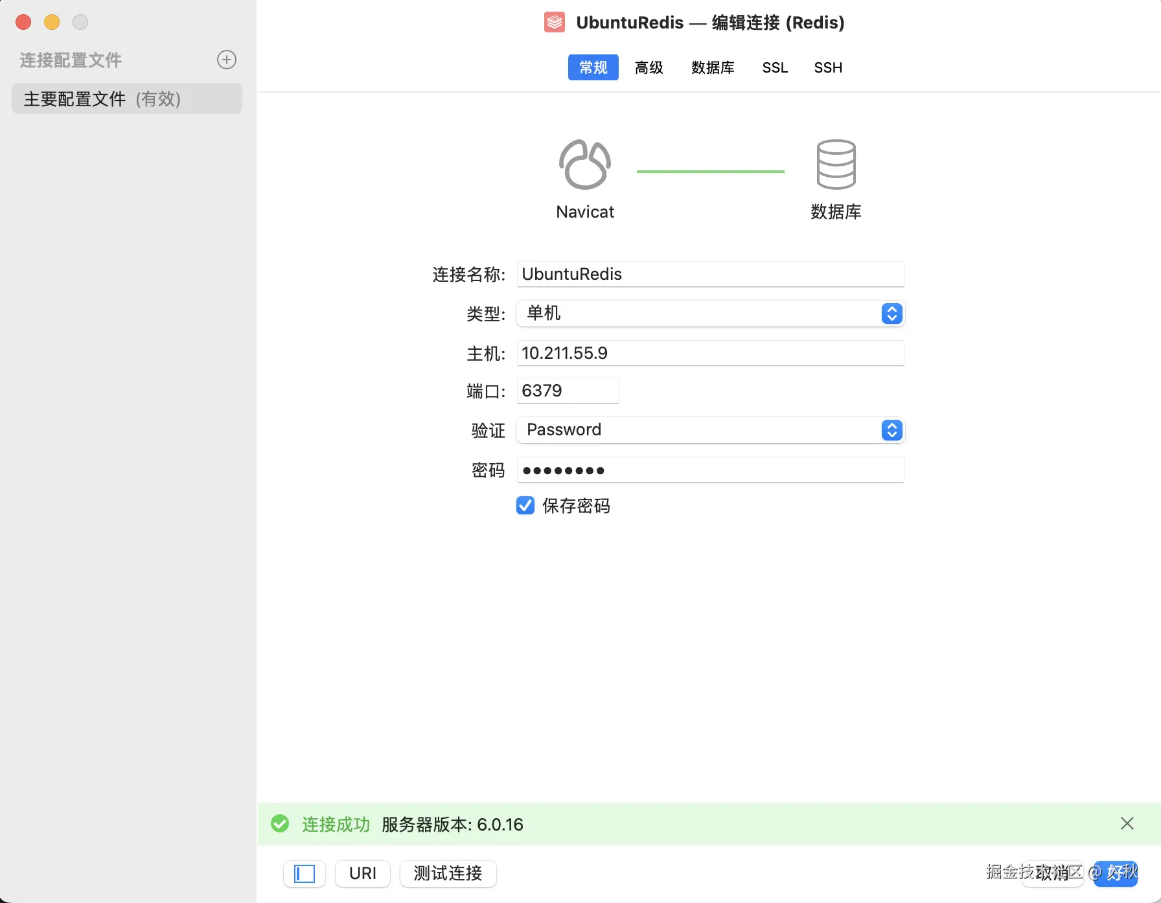Screen dimensions: 1161x903
Task: Open the 类型 dropdown showing 单机
Action: point(709,314)
